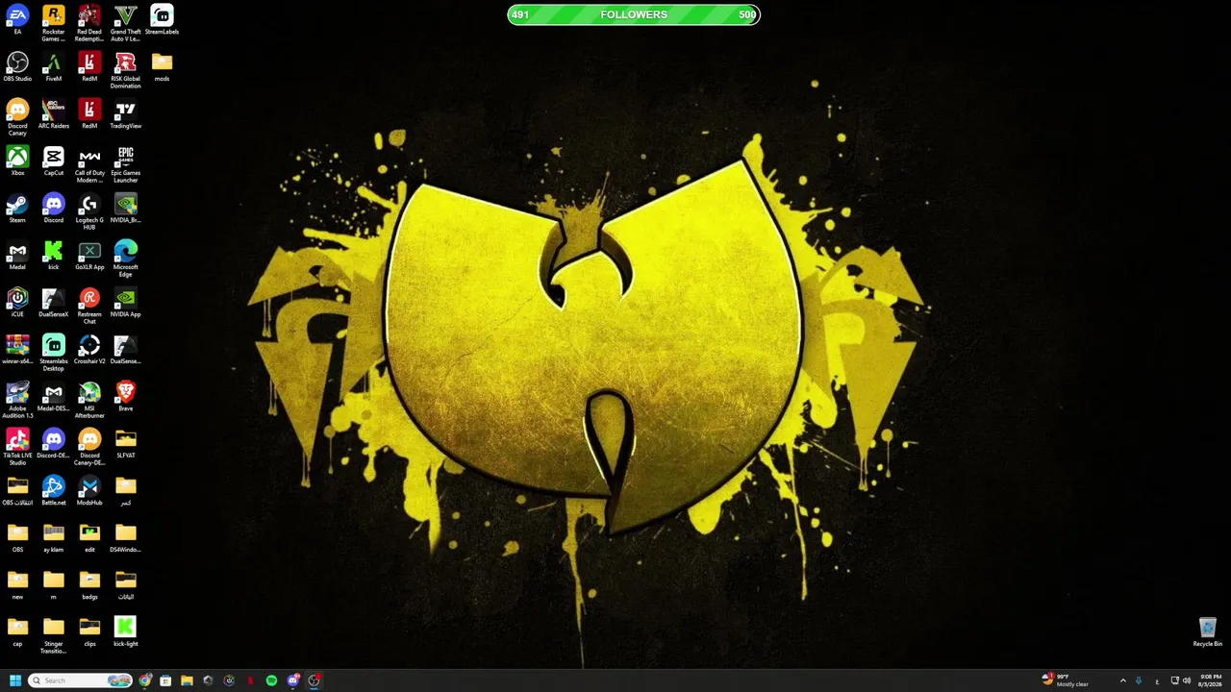Click the Crosshair V2 desktop icon
Image resolution: width=1231 pixels, height=692 pixels.
click(89, 350)
